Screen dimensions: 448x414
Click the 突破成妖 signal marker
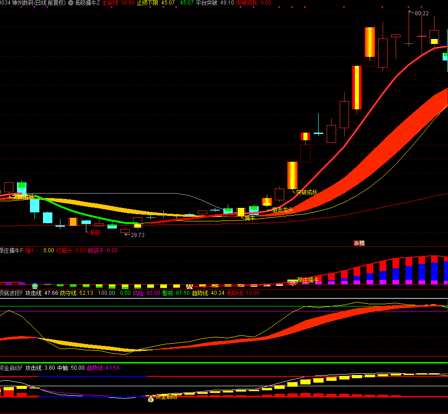point(307,192)
